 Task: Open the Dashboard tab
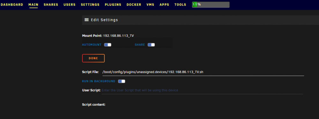click(x=12, y=5)
